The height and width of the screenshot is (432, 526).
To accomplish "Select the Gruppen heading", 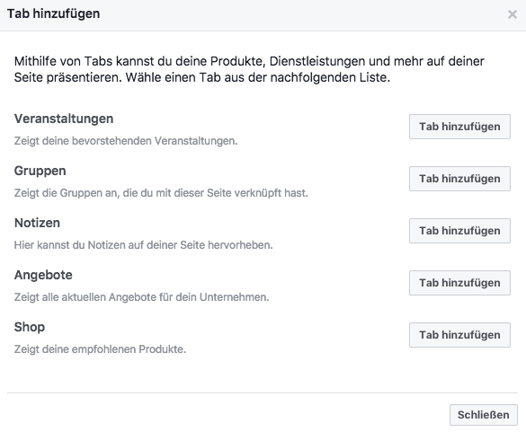I will [x=40, y=172].
